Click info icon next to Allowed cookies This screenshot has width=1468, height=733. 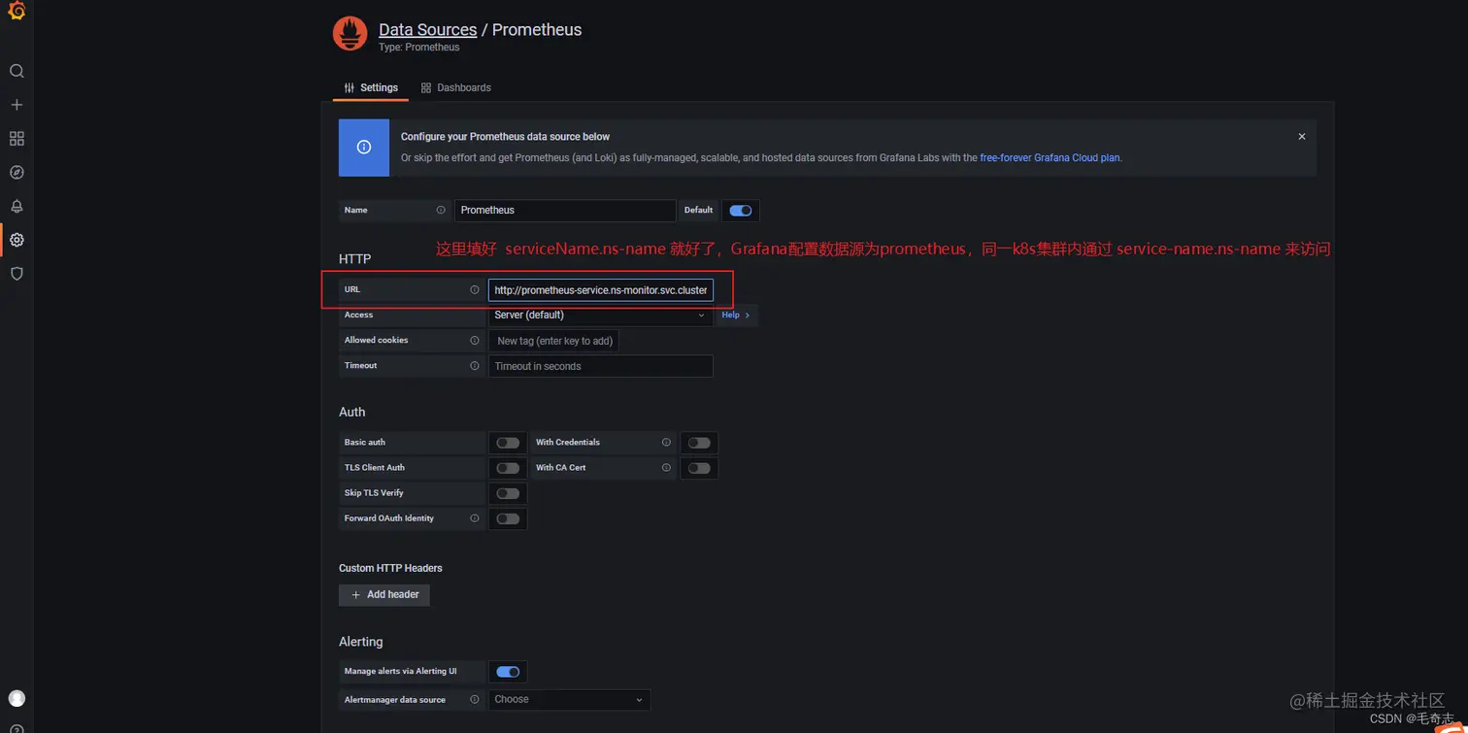pos(475,340)
